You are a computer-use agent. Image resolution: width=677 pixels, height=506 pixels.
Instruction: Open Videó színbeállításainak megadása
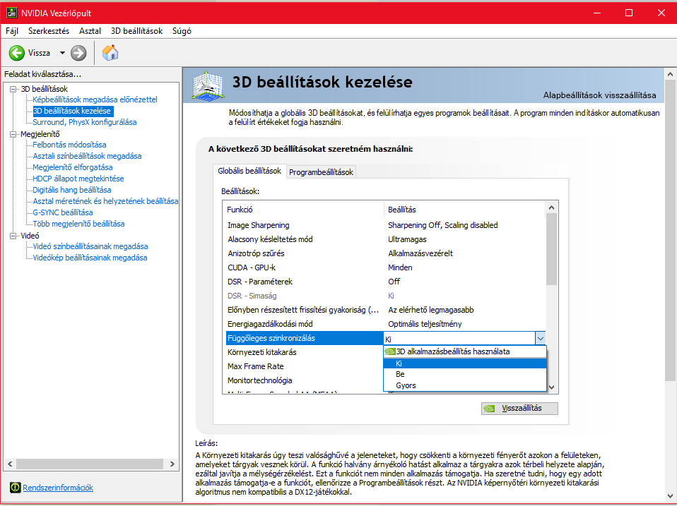pos(90,246)
